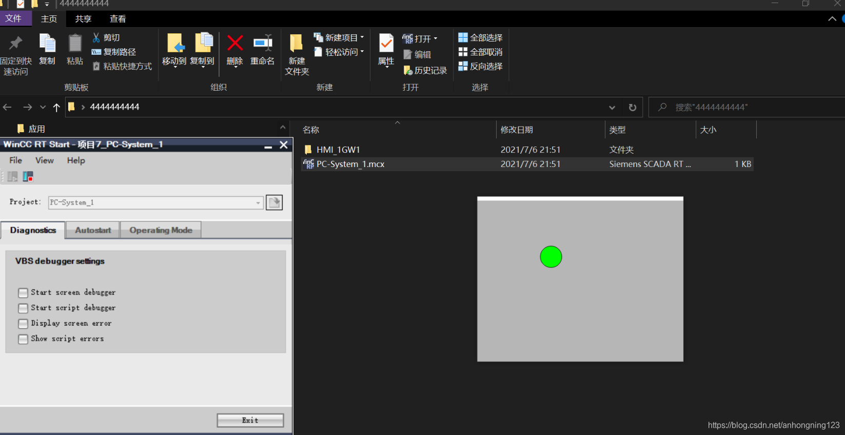This screenshot has height=435, width=845.
Task: Select the PC-System_1.mcx file
Action: click(x=527, y=164)
